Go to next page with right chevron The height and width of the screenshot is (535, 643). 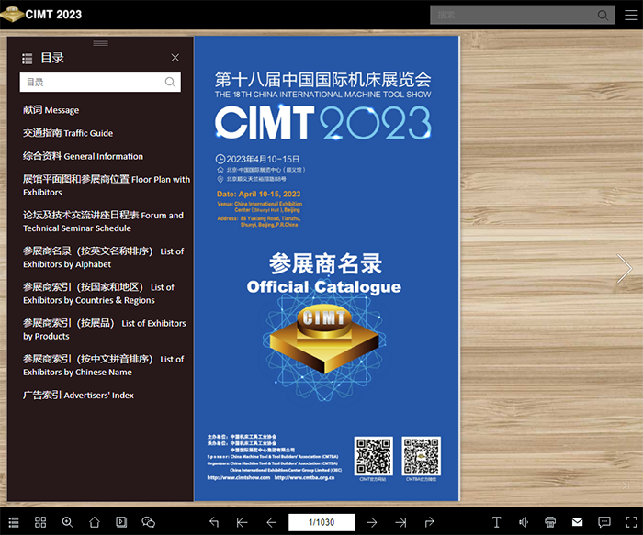[625, 268]
